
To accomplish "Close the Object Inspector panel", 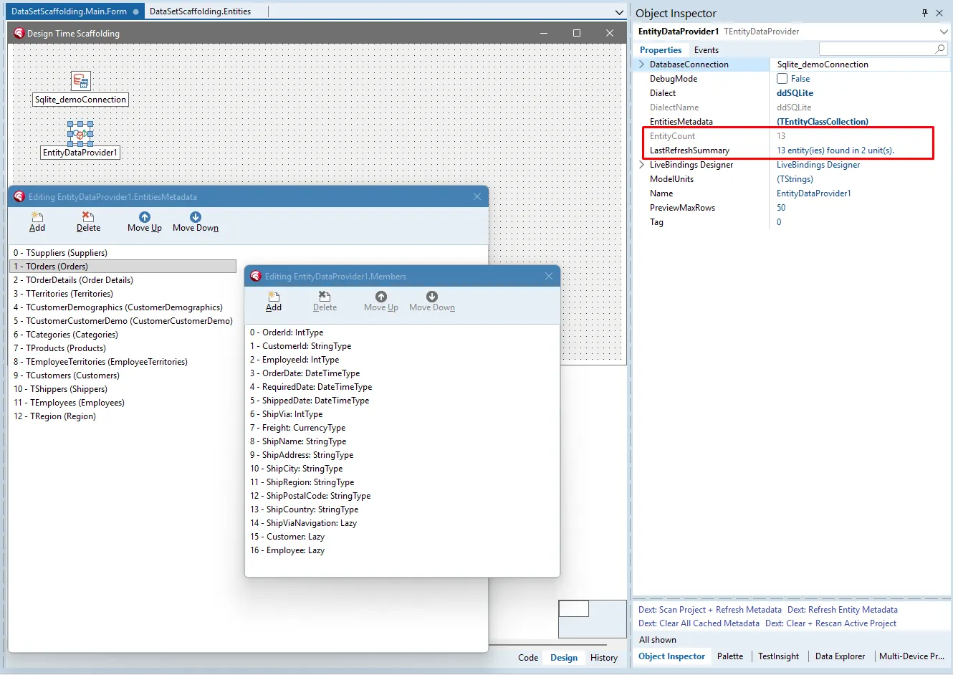I will (x=939, y=13).
